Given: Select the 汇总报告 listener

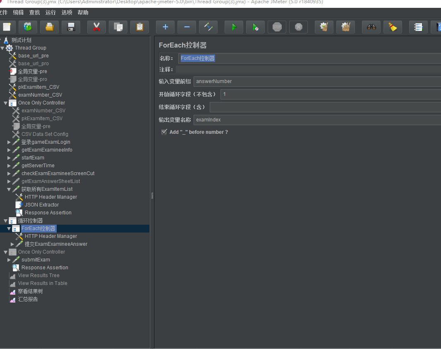Looking at the screenshot, I should [x=28, y=299].
